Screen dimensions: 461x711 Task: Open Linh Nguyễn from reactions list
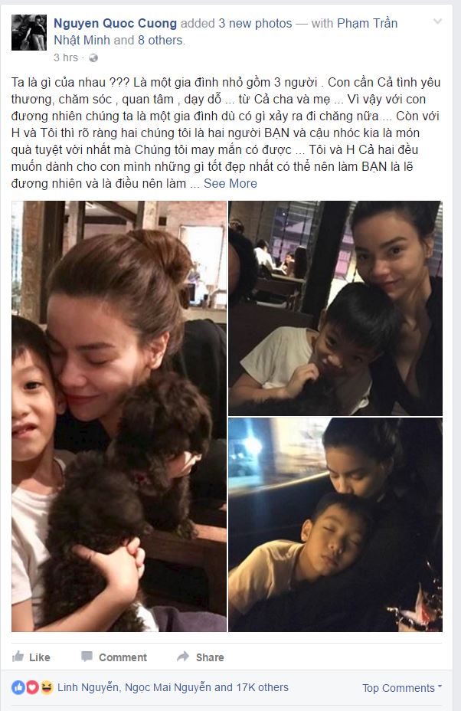[88, 687]
